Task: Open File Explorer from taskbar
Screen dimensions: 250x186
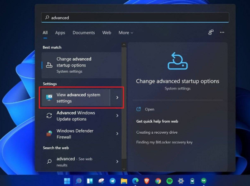Action: coord(124,181)
